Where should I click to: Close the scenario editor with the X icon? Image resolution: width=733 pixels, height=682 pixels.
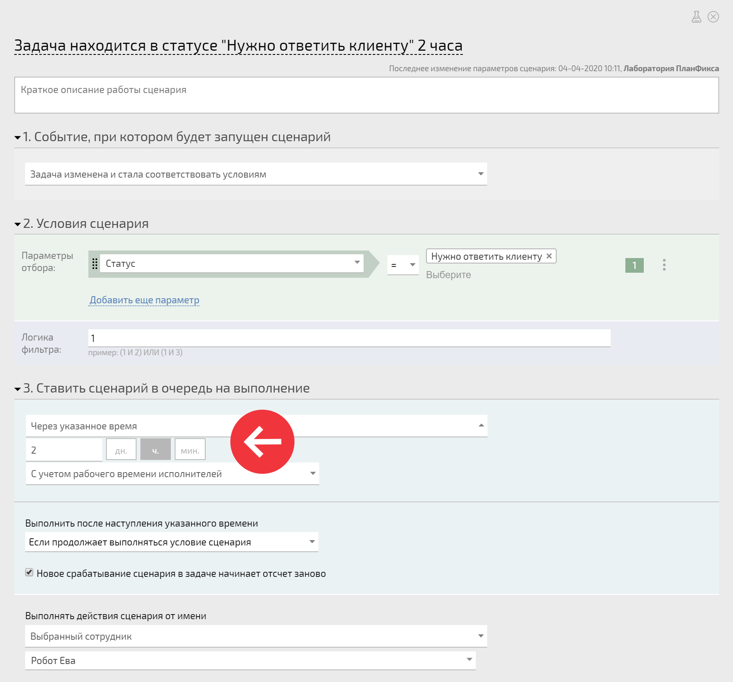tap(713, 17)
